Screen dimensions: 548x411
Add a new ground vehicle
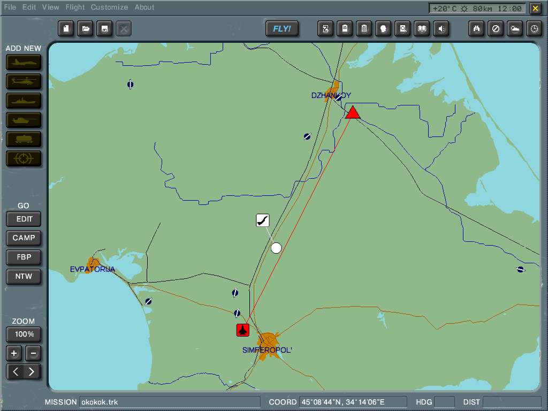click(x=24, y=120)
